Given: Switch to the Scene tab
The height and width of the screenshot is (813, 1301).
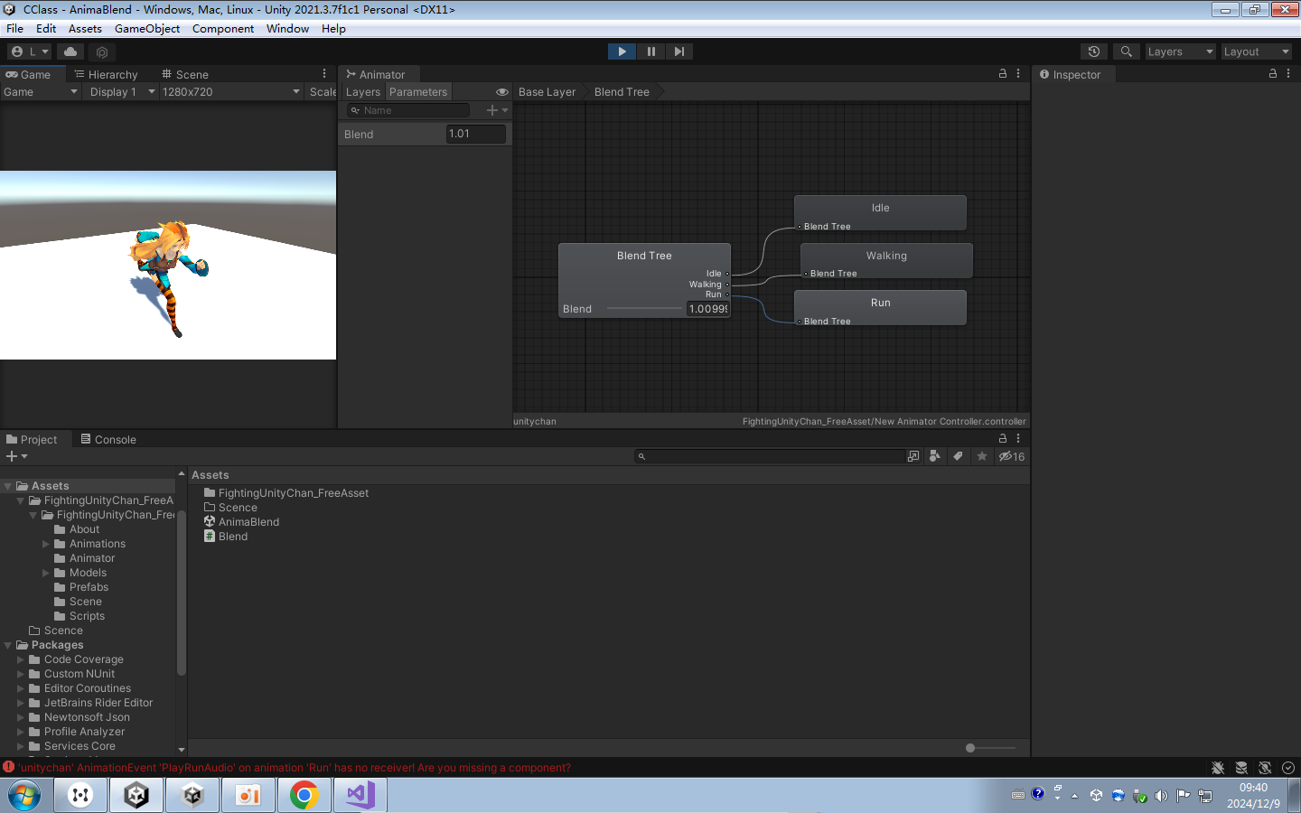Looking at the screenshot, I should [x=185, y=74].
